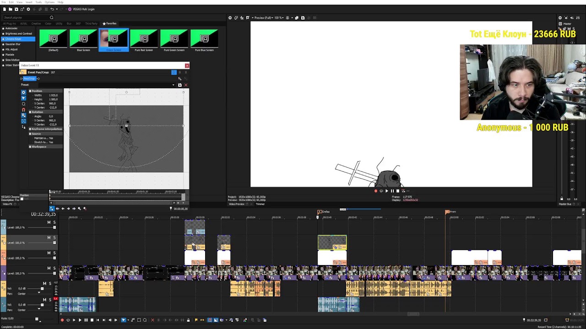The image size is (586, 329).
Task: Toggle lock envelopes to events icon
Action: 230,320
